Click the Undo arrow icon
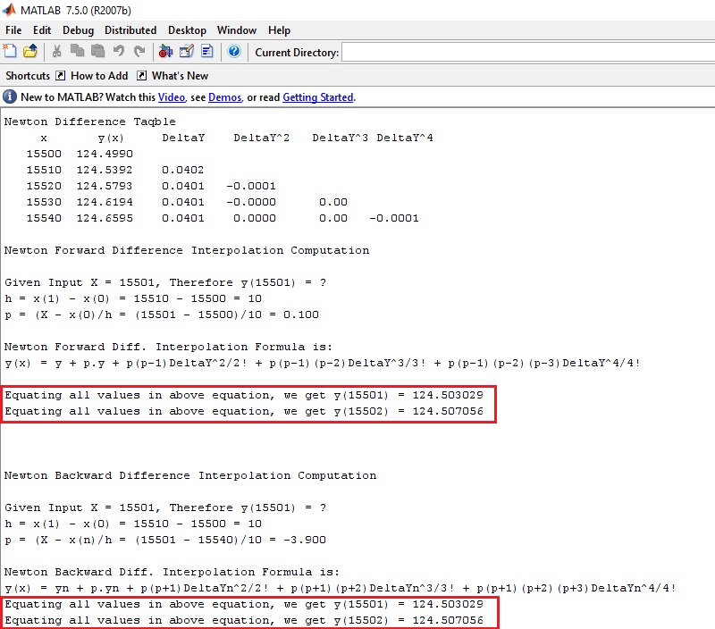Screen dimensions: 715x629 [x=119, y=52]
